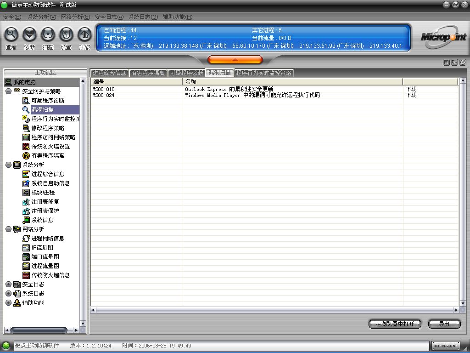Expand the 系统日志 tree node
The image size is (470, 353).
coord(8,294)
